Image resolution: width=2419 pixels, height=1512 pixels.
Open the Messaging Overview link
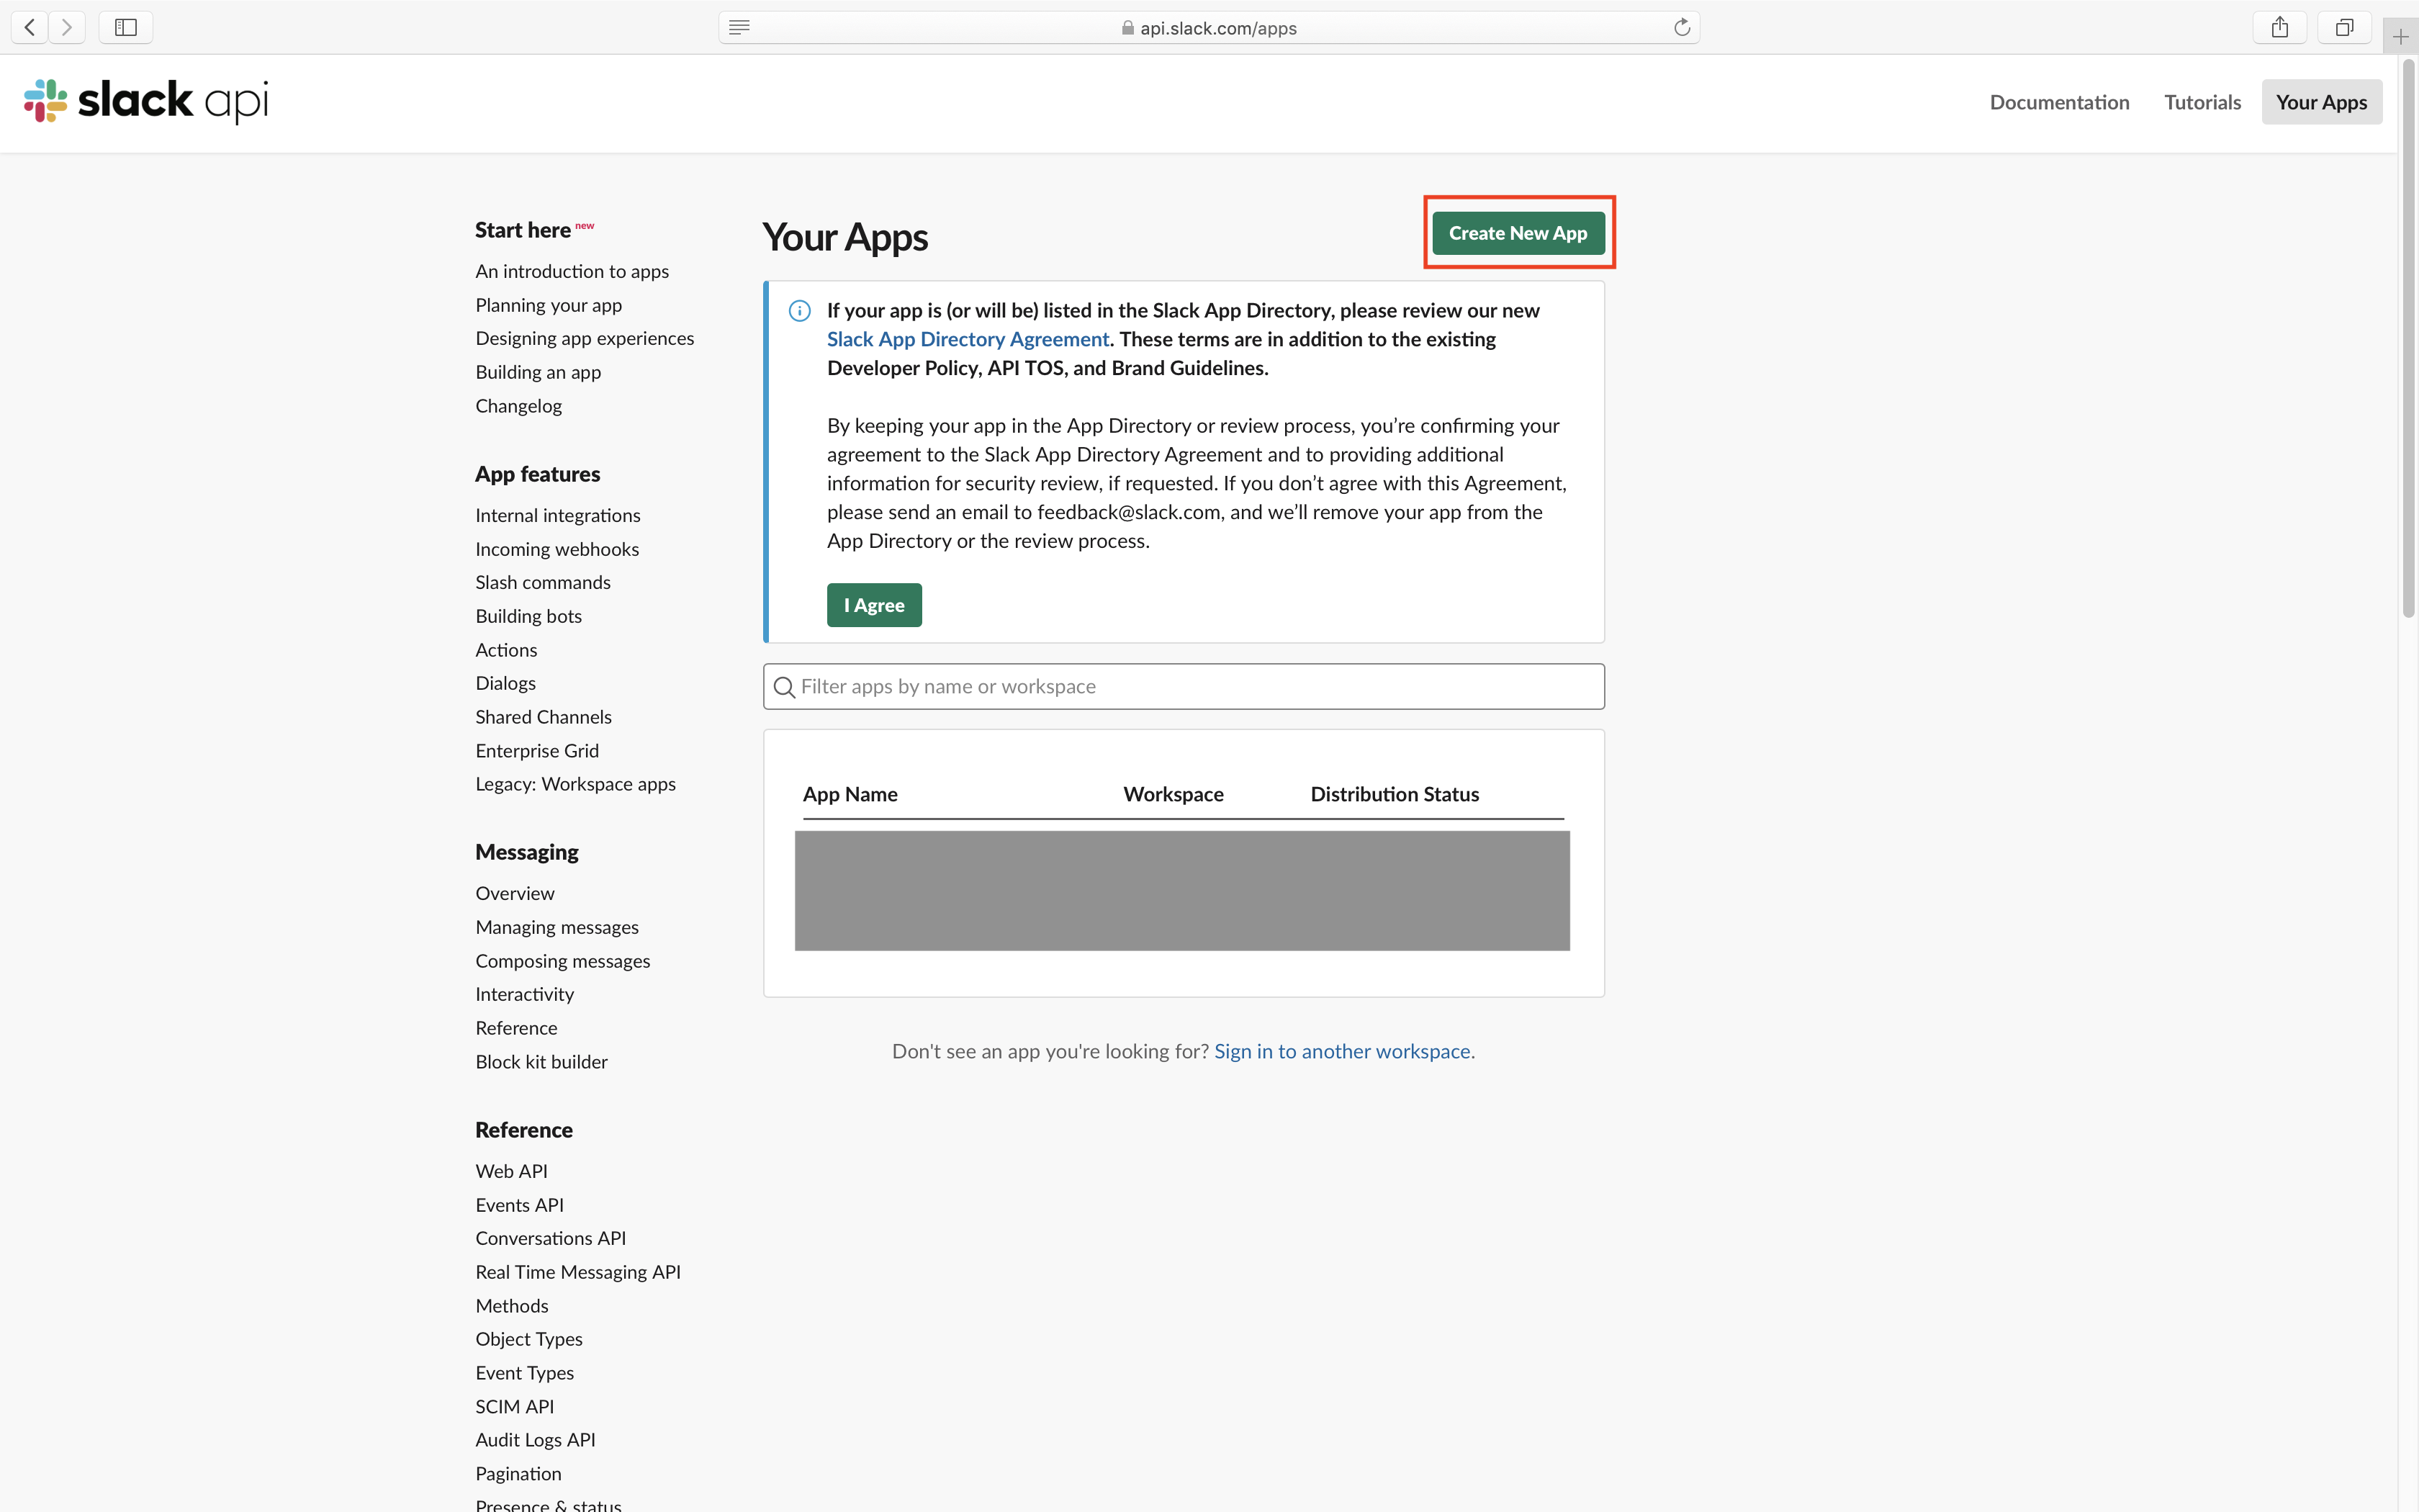click(515, 893)
